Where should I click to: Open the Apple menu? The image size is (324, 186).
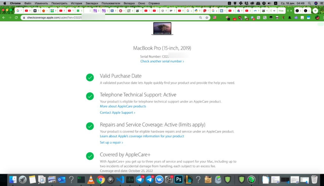click(4, 3)
